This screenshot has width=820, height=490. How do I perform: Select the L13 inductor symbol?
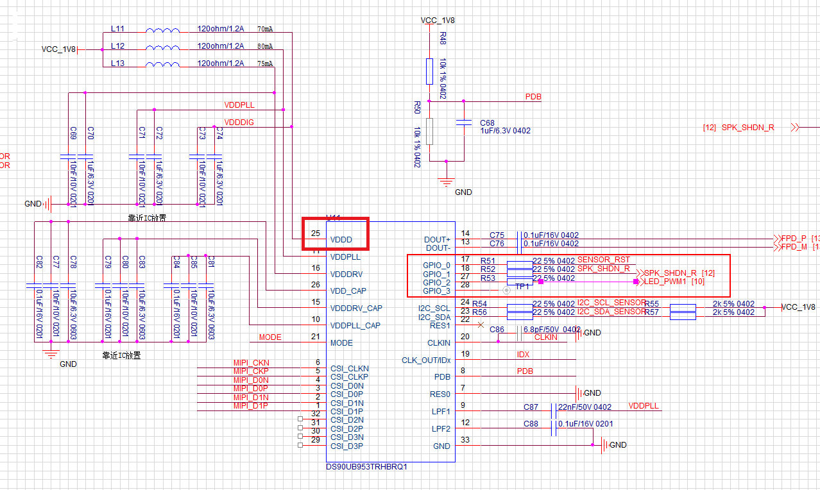pos(163,64)
